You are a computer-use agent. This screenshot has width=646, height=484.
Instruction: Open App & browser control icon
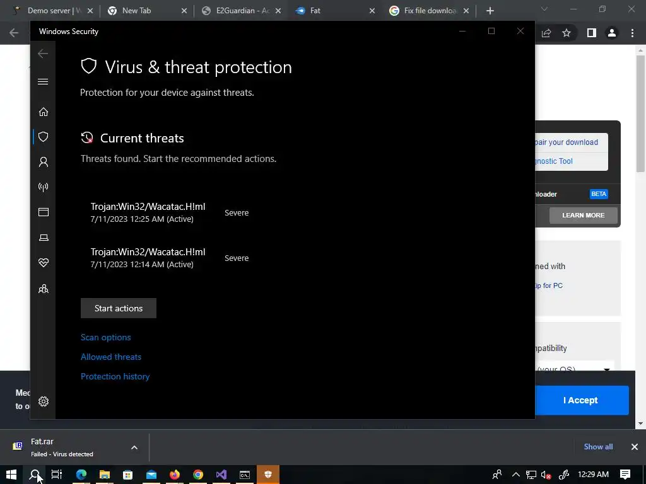tap(44, 212)
